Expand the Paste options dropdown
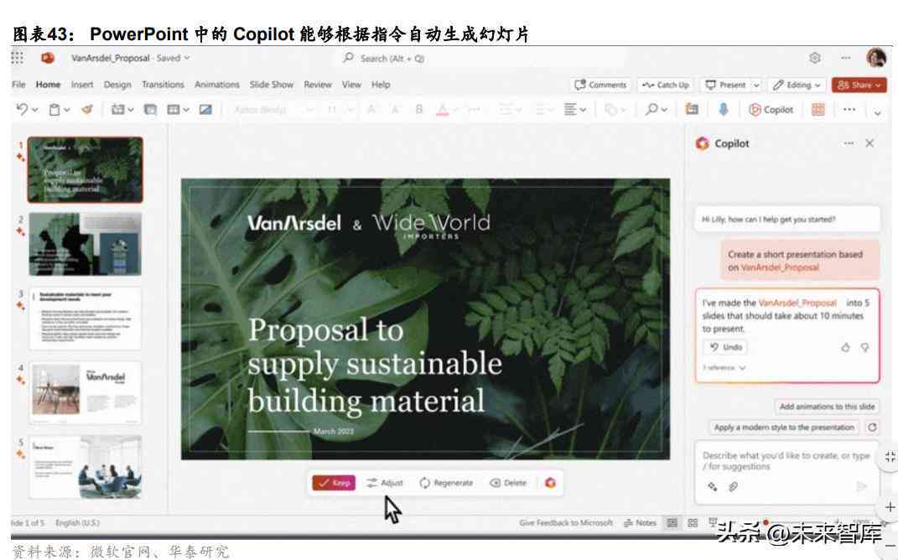Viewport: 898px width, 560px height. point(67,109)
